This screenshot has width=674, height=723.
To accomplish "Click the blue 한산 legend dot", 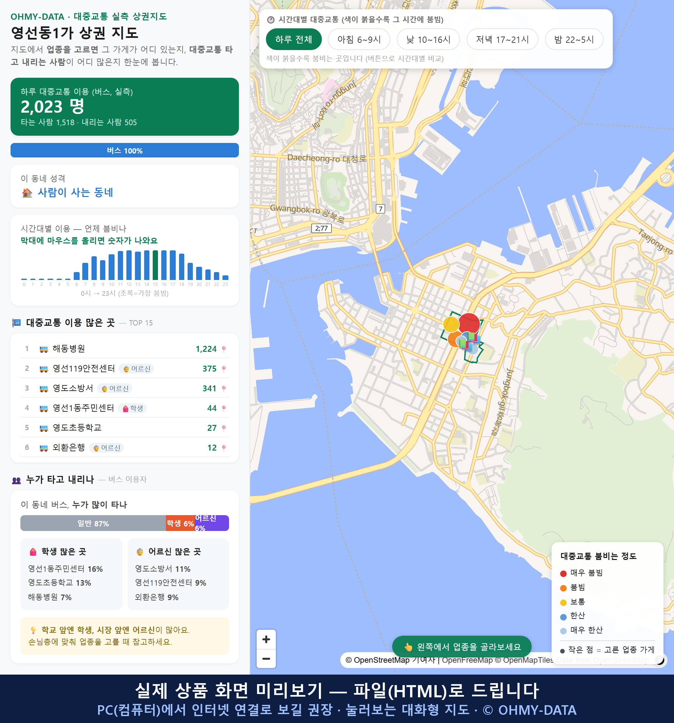I will pos(563,617).
